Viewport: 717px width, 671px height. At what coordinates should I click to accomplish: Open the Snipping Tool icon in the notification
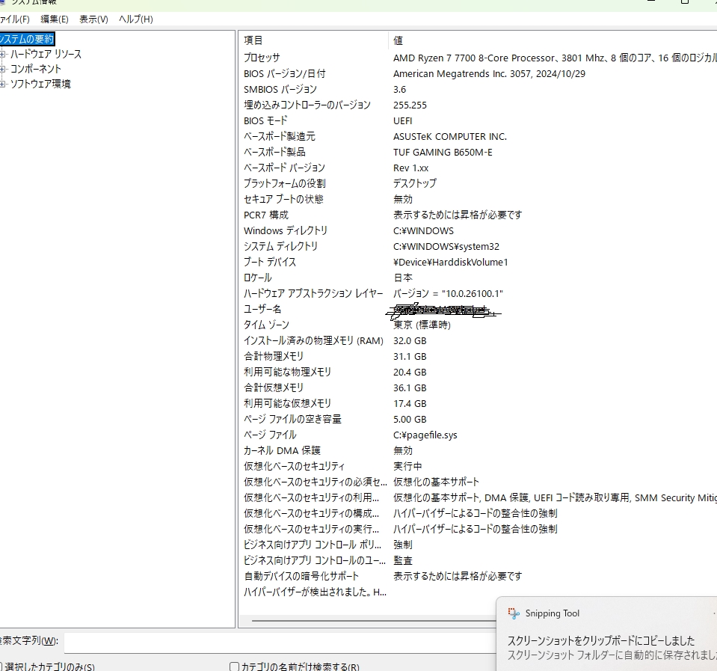(x=514, y=613)
